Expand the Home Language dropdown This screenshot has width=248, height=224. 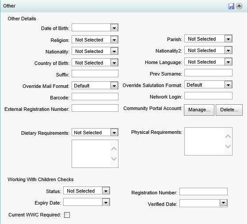pyautogui.click(x=228, y=62)
